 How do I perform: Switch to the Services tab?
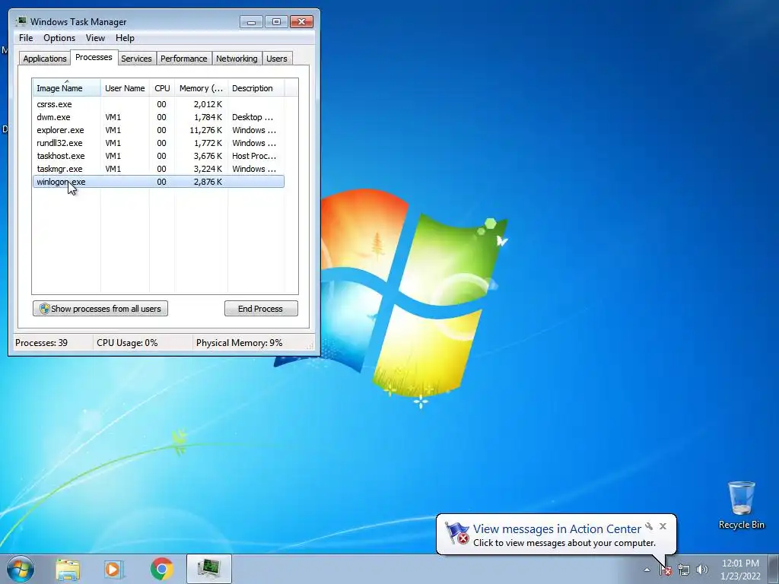point(136,59)
